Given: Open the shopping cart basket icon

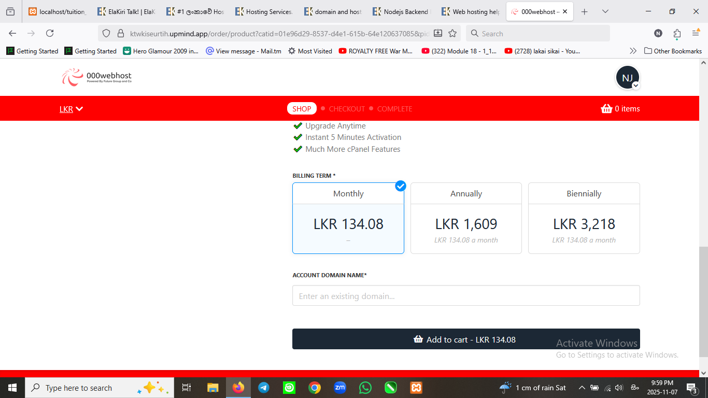Looking at the screenshot, I should click(606, 109).
